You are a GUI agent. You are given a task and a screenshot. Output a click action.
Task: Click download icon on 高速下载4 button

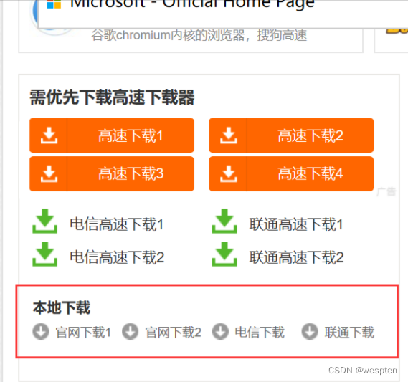229,174
